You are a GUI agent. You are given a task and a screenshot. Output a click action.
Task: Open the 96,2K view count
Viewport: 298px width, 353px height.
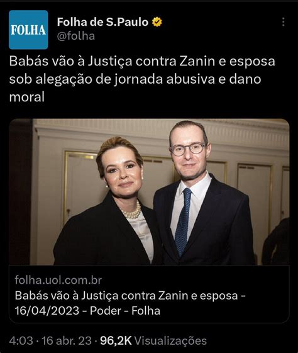[x=116, y=340]
